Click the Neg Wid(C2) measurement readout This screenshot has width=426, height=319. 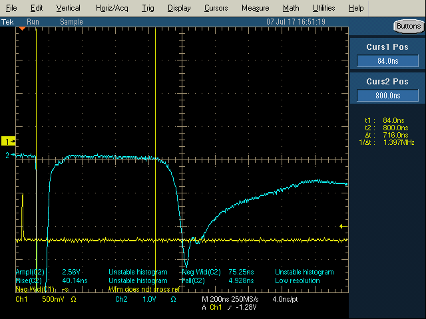click(218, 272)
